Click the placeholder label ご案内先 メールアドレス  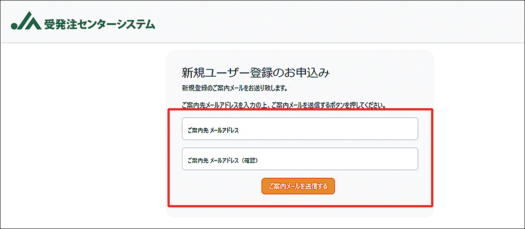pos(213,131)
